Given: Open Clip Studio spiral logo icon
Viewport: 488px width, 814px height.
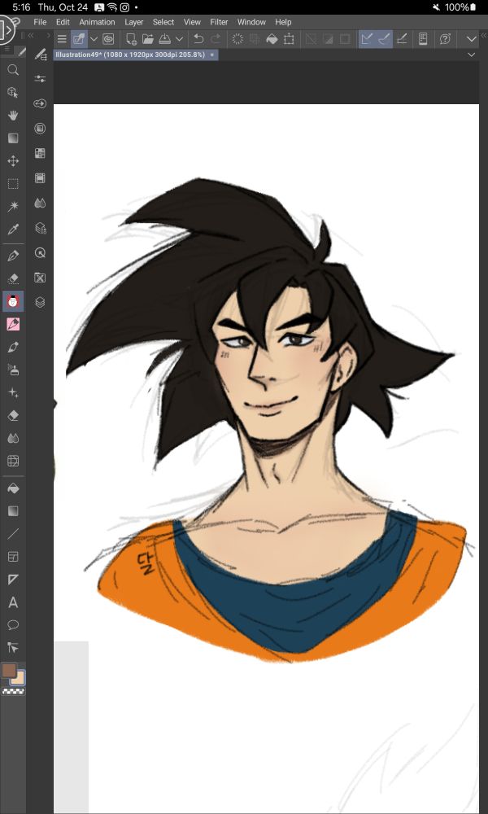Looking at the screenshot, I should 108,39.
